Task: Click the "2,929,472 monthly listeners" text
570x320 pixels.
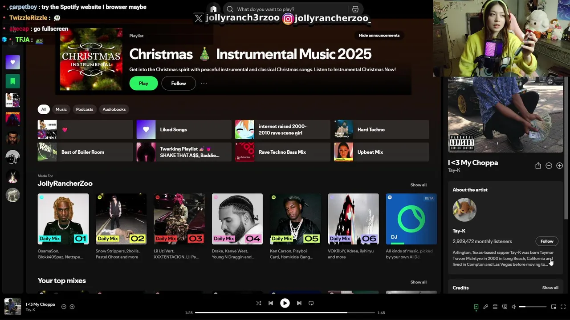Action: click(482, 241)
